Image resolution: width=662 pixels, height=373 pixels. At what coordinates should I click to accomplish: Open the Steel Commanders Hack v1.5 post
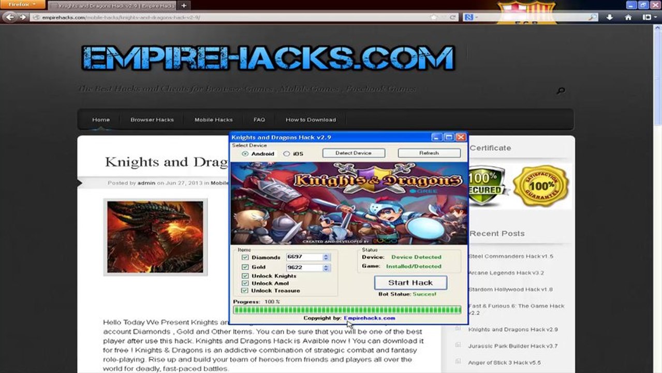coord(511,256)
